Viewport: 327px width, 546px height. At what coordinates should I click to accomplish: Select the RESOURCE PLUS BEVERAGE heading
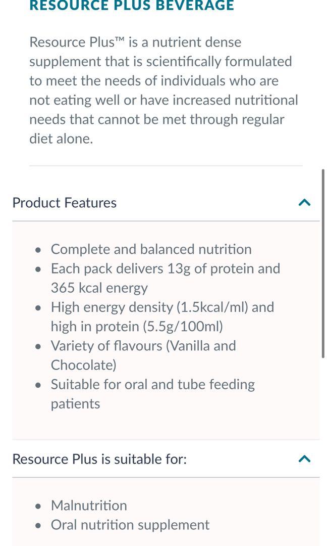tap(131, 6)
